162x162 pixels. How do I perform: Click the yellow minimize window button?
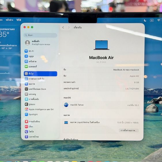[28, 27]
